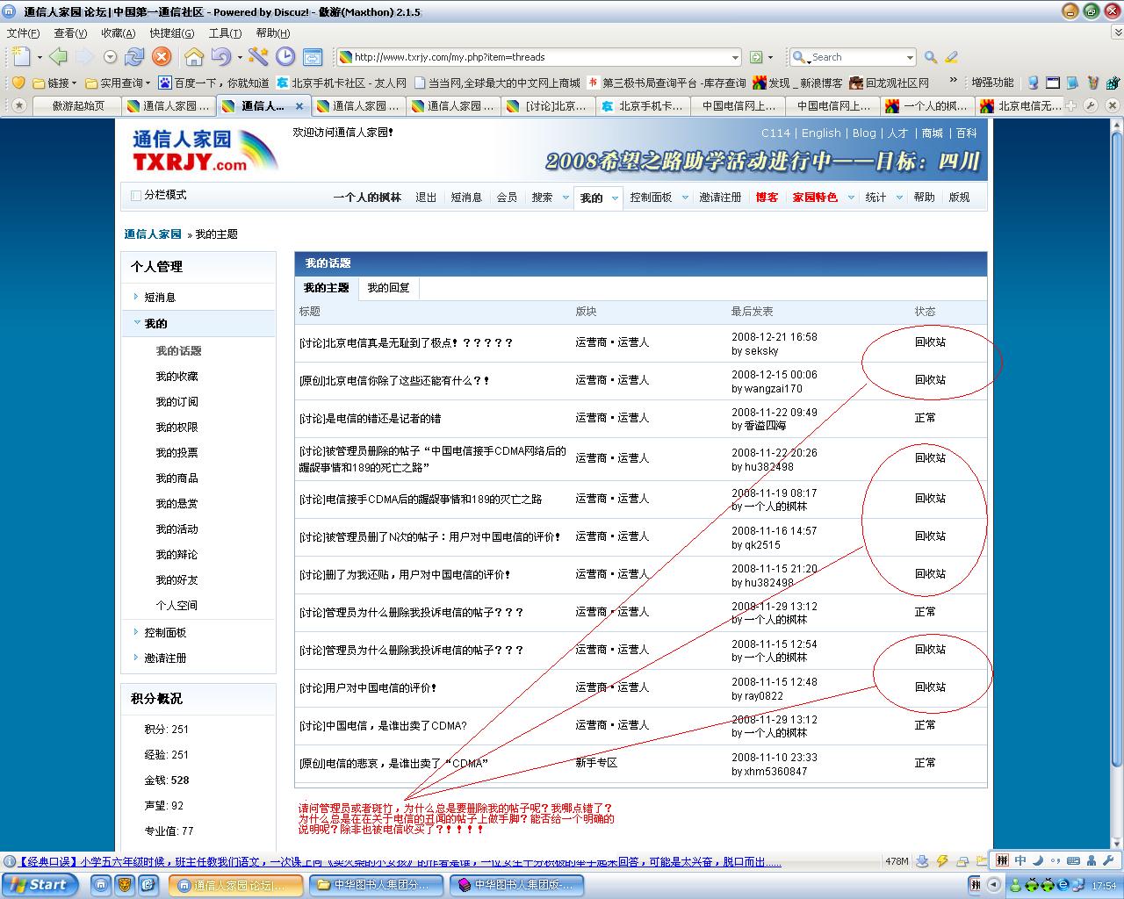Close the active 通信人 tab
This screenshot has height=899, width=1124.
(299, 106)
